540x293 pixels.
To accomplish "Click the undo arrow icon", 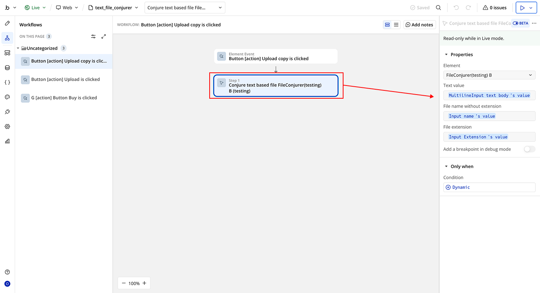I will [456, 8].
